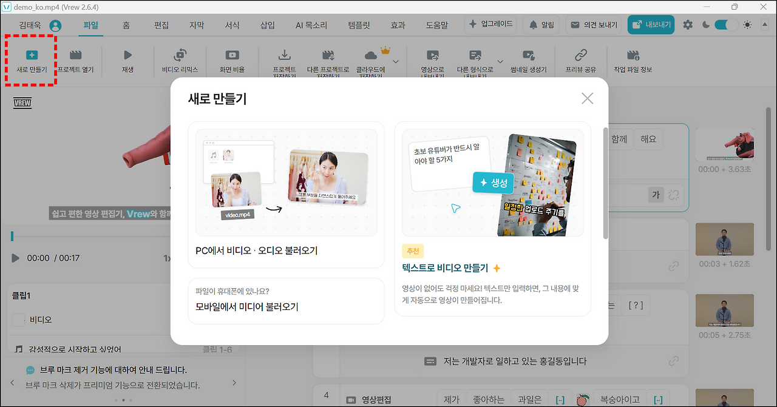Viewport: 777px width, 407px height.
Task: Switch to the 삽입 tab
Action: point(267,25)
